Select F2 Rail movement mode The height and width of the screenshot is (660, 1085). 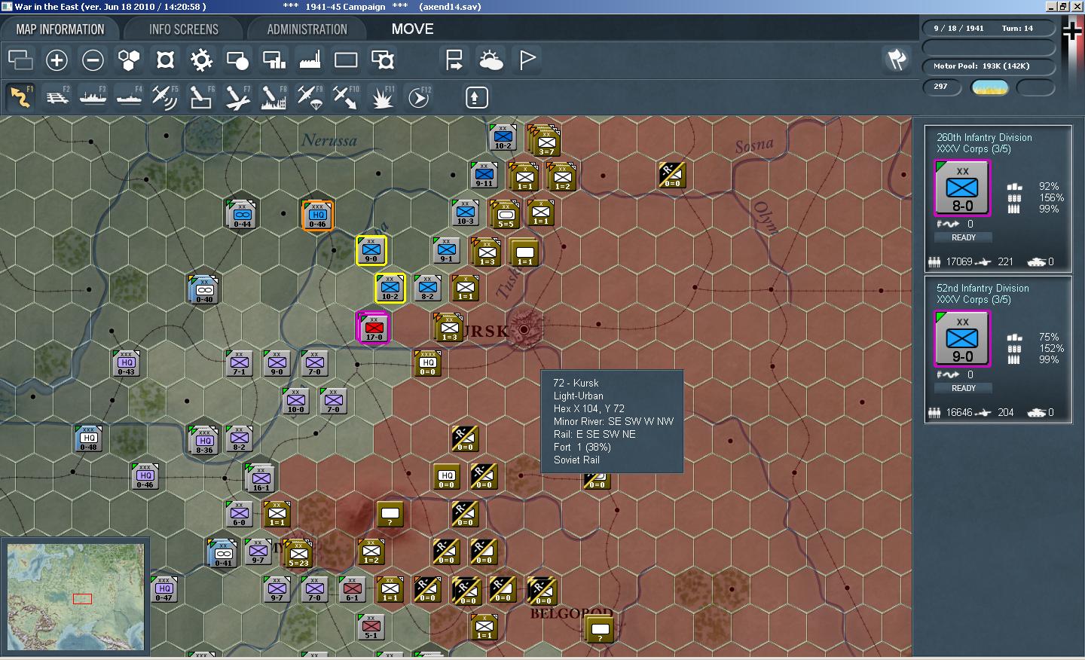[x=57, y=97]
